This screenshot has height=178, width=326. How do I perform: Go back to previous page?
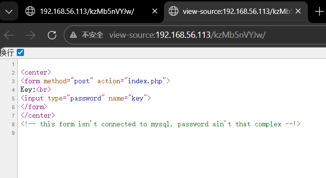(x=9, y=35)
